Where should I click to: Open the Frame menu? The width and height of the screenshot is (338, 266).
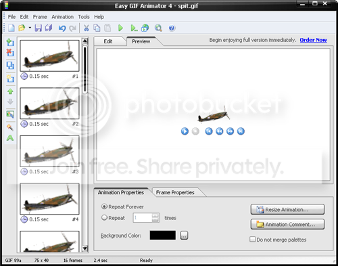tap(40, 17)
